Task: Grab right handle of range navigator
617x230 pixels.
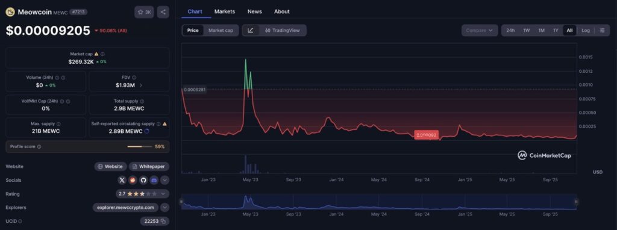Action: pyautogui.click(x=576, y=202)
